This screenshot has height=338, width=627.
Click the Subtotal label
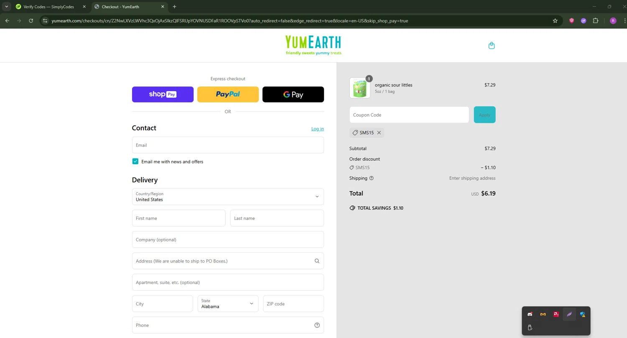point(358,148)
